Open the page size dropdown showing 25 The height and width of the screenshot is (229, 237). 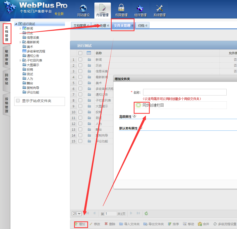pyautogui.click(x=77, y=214)
